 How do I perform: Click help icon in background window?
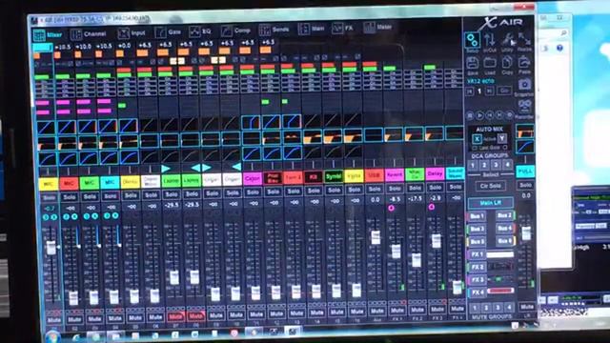click(x=559, y=49)
